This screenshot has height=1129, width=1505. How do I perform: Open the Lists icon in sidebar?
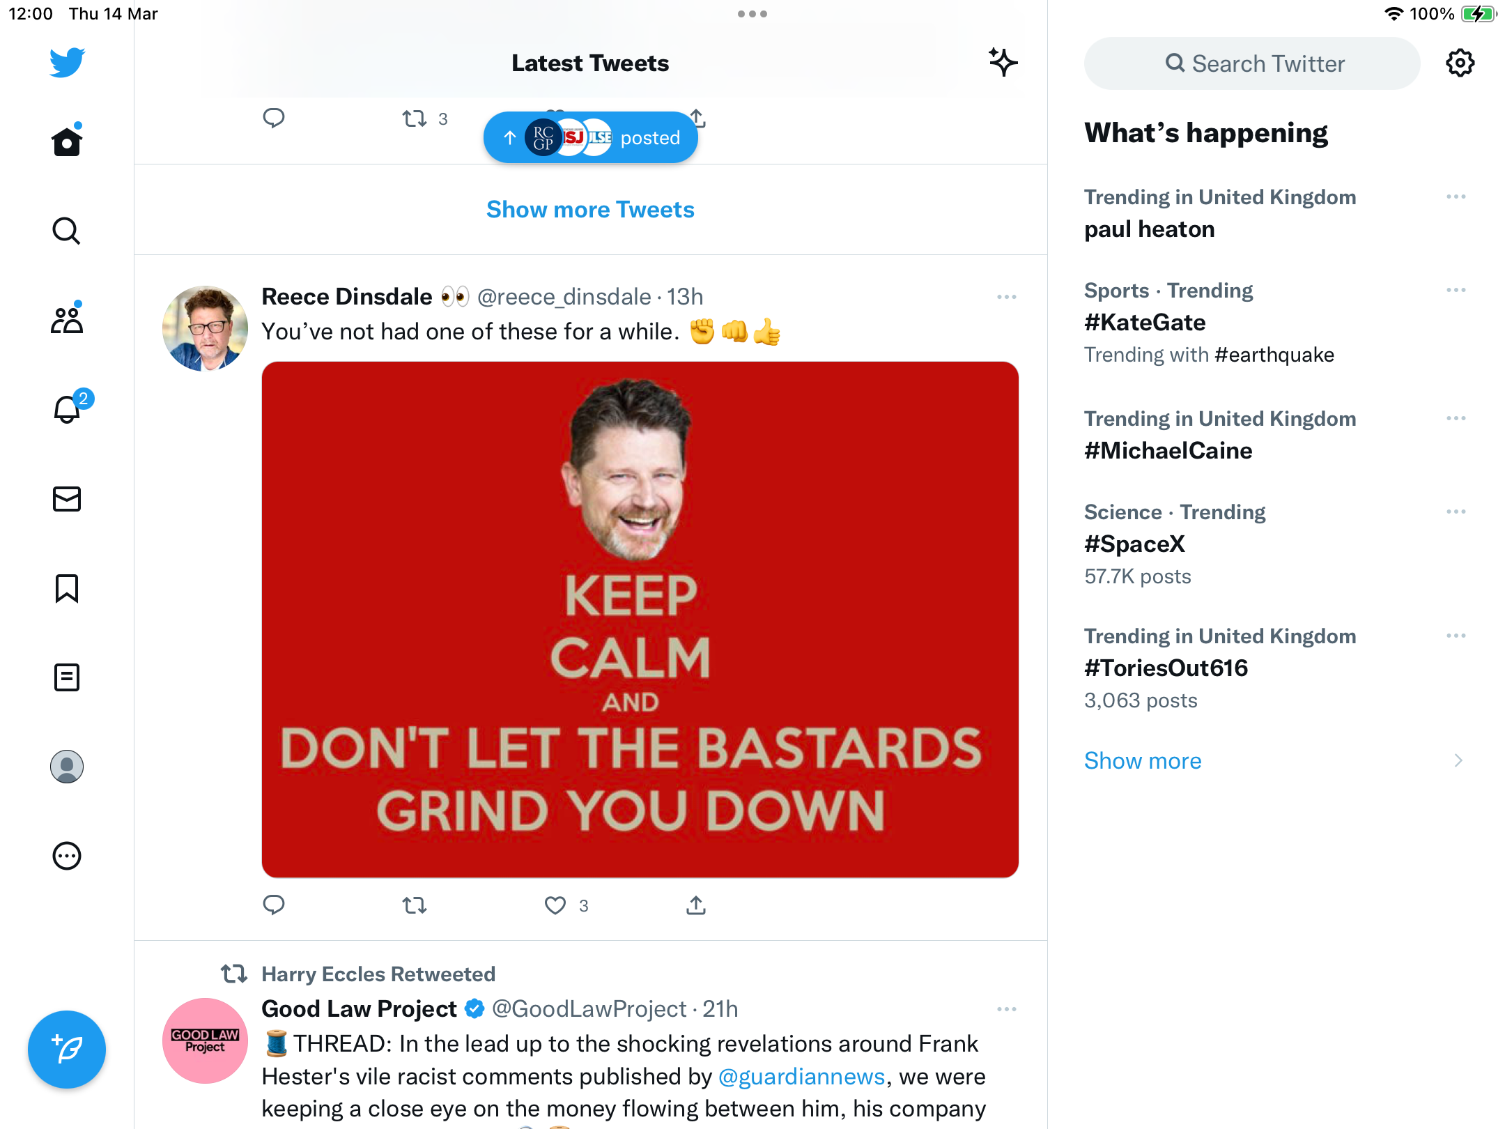point(67,677)
